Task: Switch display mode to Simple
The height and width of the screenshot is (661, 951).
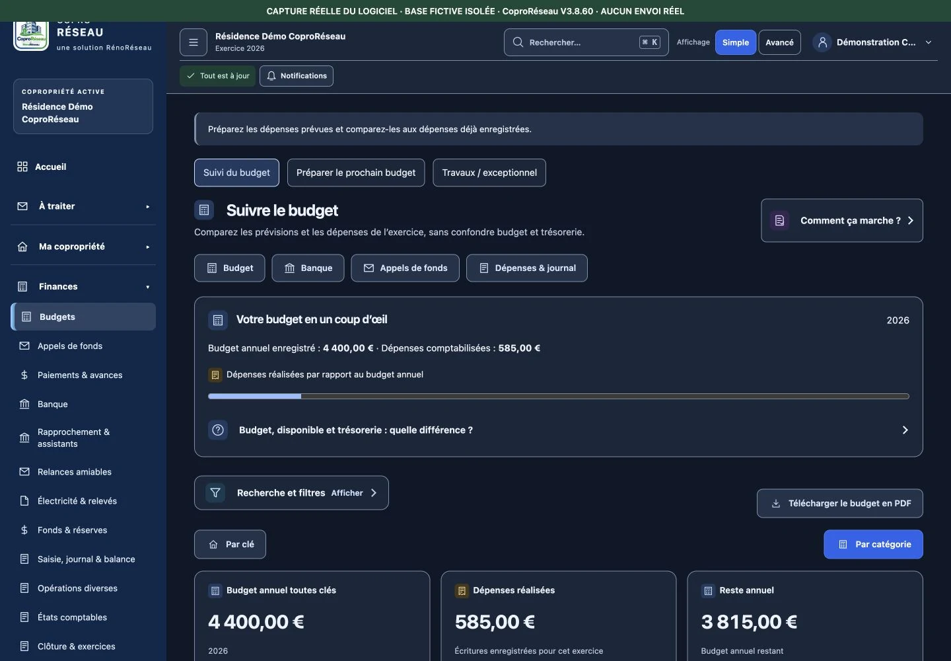Action: coord(736,42)
